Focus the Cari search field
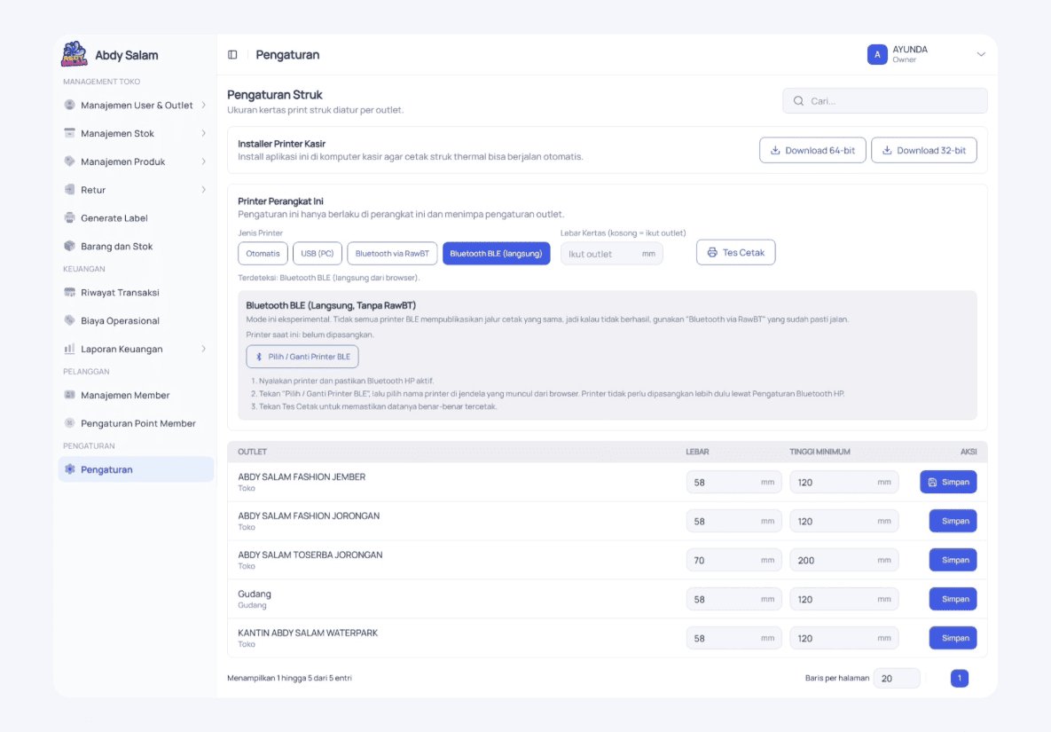This screenshot has width=1051, height=732. click(x=885, y=101)
